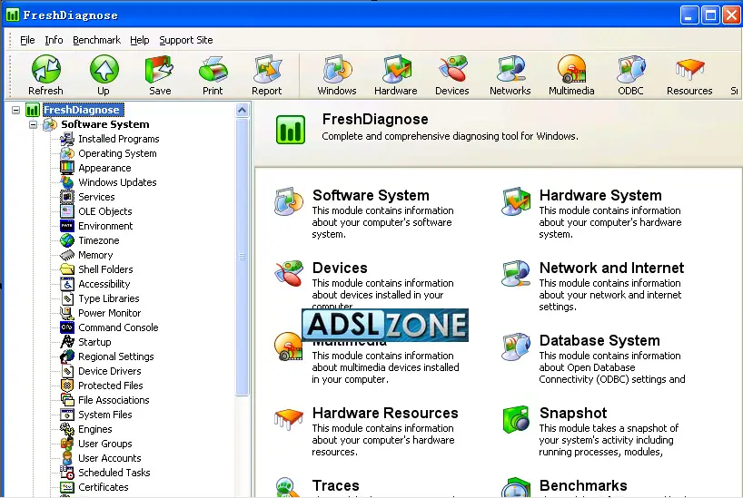Select the Devices toolbar icon
Screen dimensions: 743x498
[x=452, y=69]
